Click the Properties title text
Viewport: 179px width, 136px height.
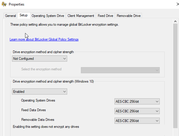(x=16, y=4)
